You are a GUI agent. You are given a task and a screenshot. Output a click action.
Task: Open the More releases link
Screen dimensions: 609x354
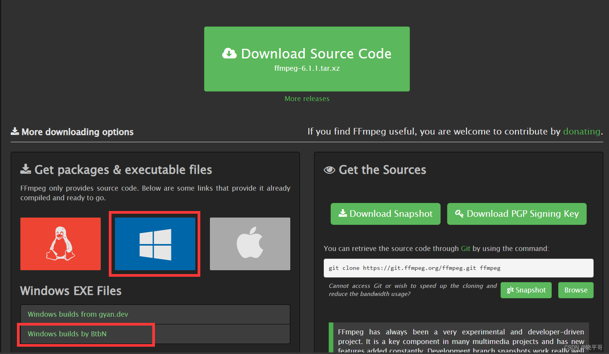pos(307,99)
